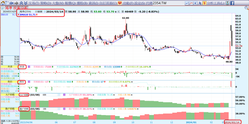The height and width of the screenshot is (124, 249).
Task: Open the 100 threshold dropdown in 散戶持股
Action: 59,109
